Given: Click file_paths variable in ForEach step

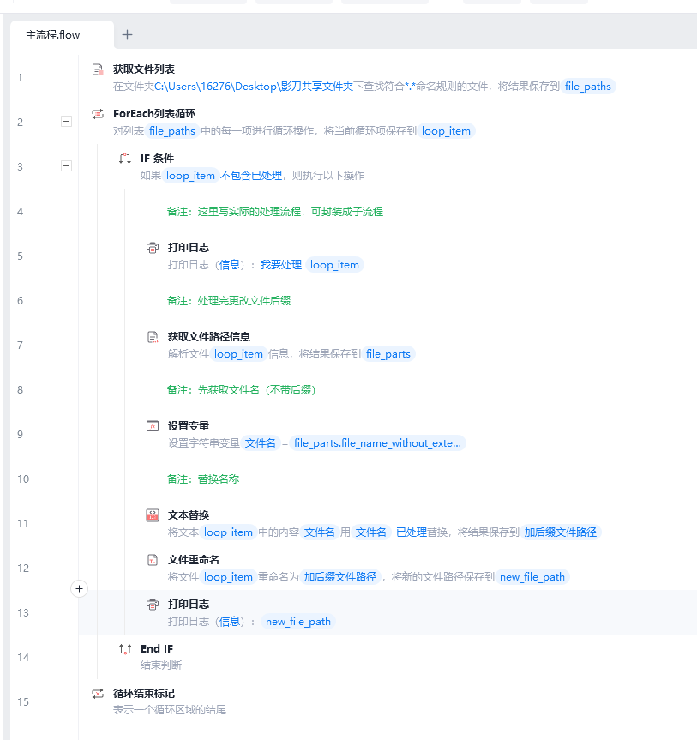Looking at the screenshot, I should [171, 130].
